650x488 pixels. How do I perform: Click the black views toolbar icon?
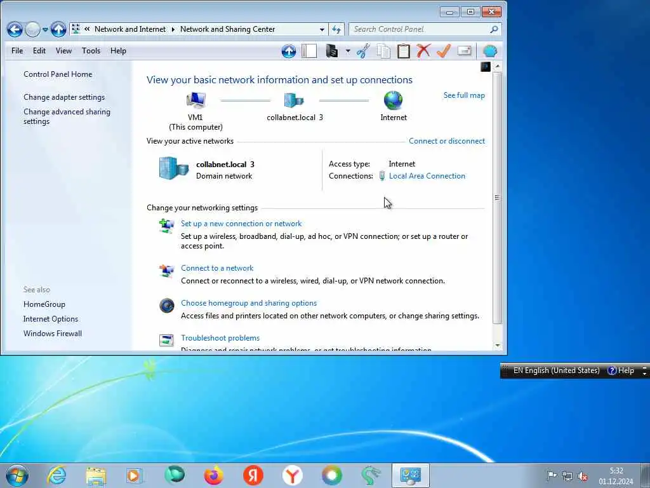point(331,51)
